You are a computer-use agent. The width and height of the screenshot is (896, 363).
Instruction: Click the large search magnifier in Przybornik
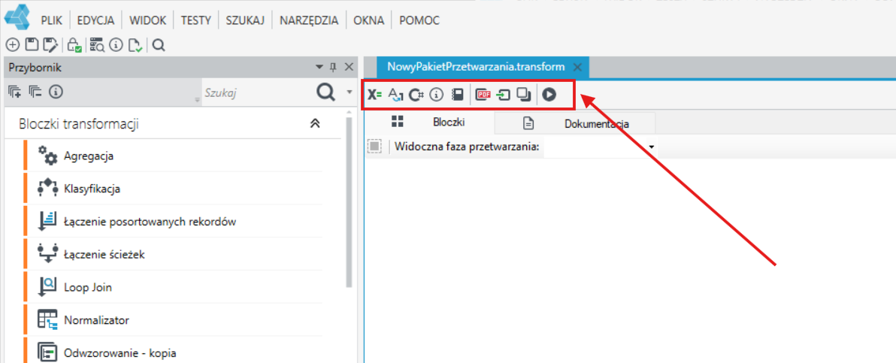point(325,92)
